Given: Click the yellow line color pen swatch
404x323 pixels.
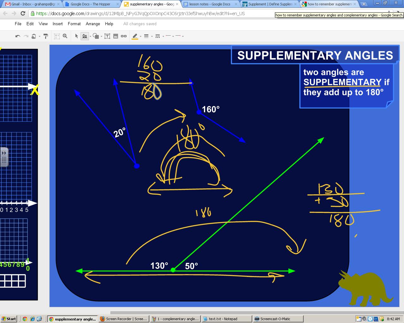Looking at the screenshot, I should 135,36.
